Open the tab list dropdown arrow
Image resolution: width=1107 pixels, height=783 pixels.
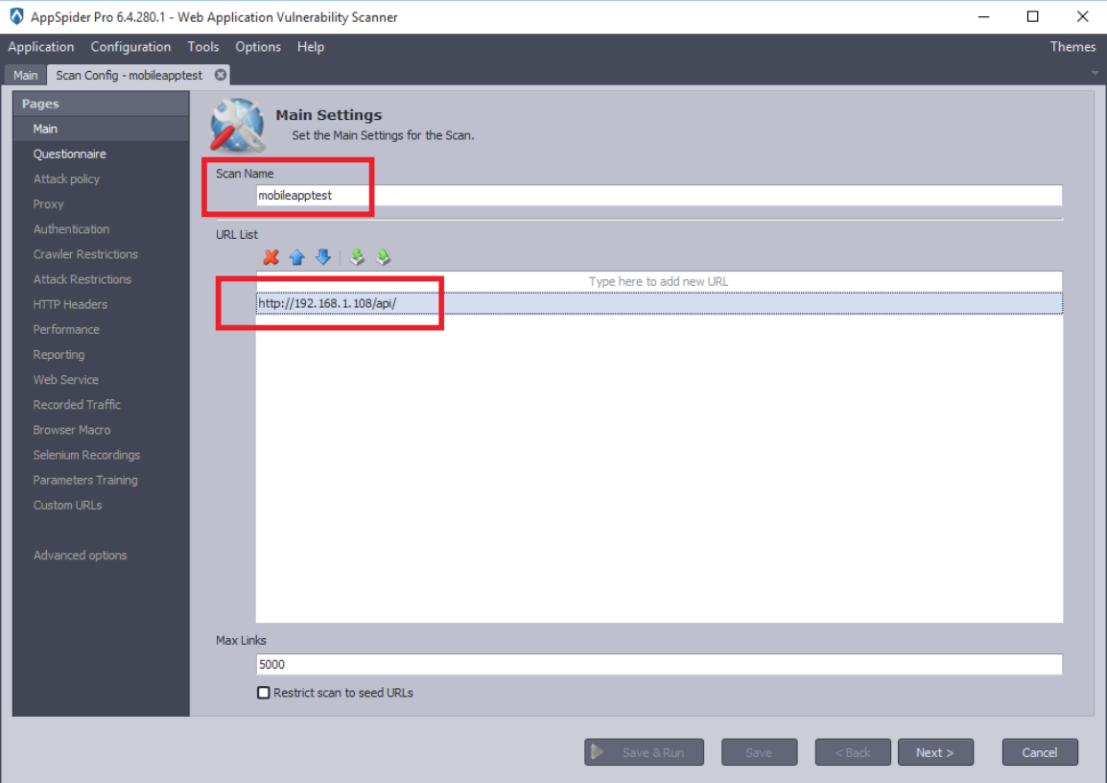tap(1095, 74)
